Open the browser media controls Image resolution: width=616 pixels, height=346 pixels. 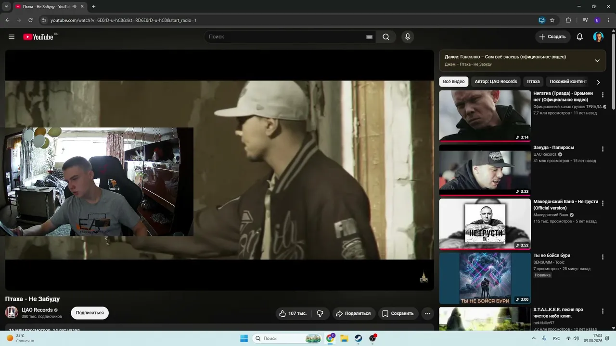[585, 20]
